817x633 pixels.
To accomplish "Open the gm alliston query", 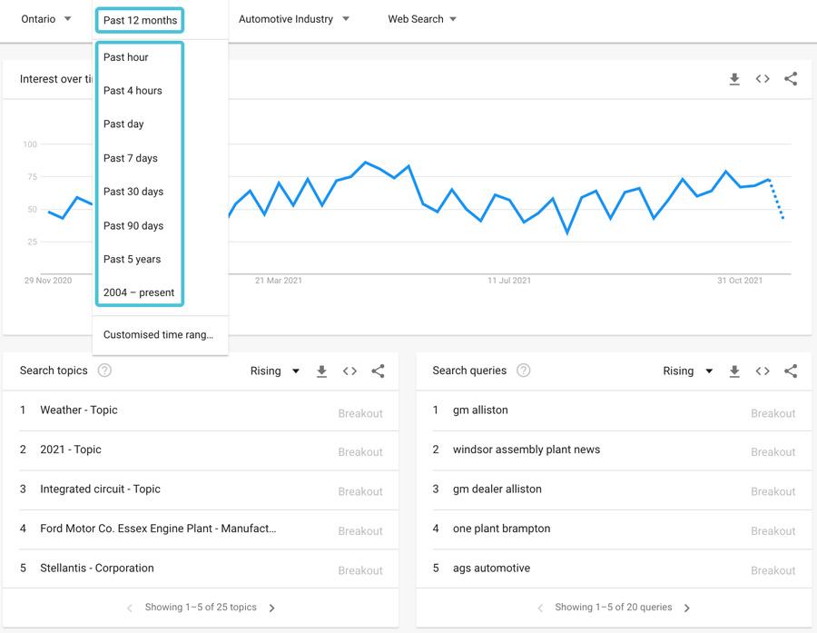I will click(x=480, y=410).
